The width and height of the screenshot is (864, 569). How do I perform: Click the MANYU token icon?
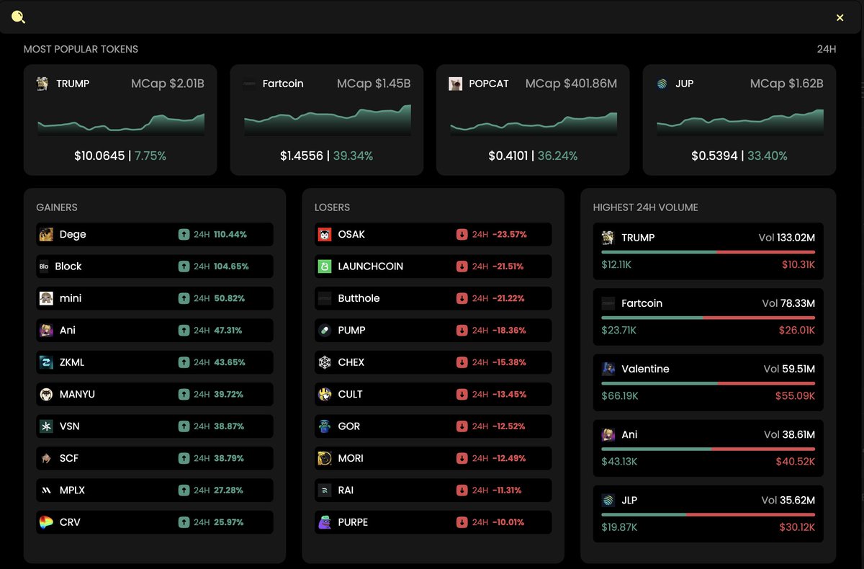point(46,394)
